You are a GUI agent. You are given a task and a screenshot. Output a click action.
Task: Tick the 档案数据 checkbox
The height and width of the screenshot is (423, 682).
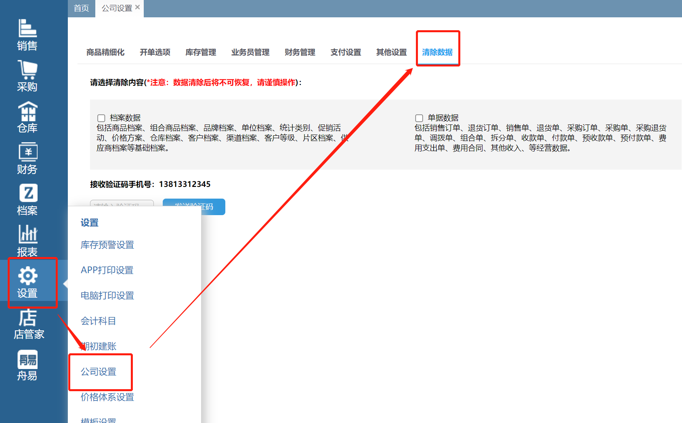(101, 118)
